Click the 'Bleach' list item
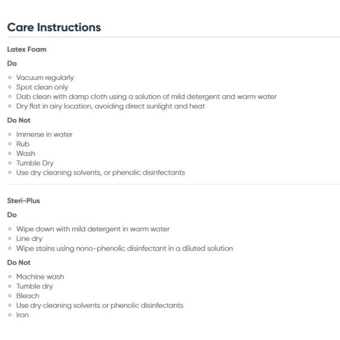Image resolution: width=340 pixels, height=340 pixels. tap(28, 296)
